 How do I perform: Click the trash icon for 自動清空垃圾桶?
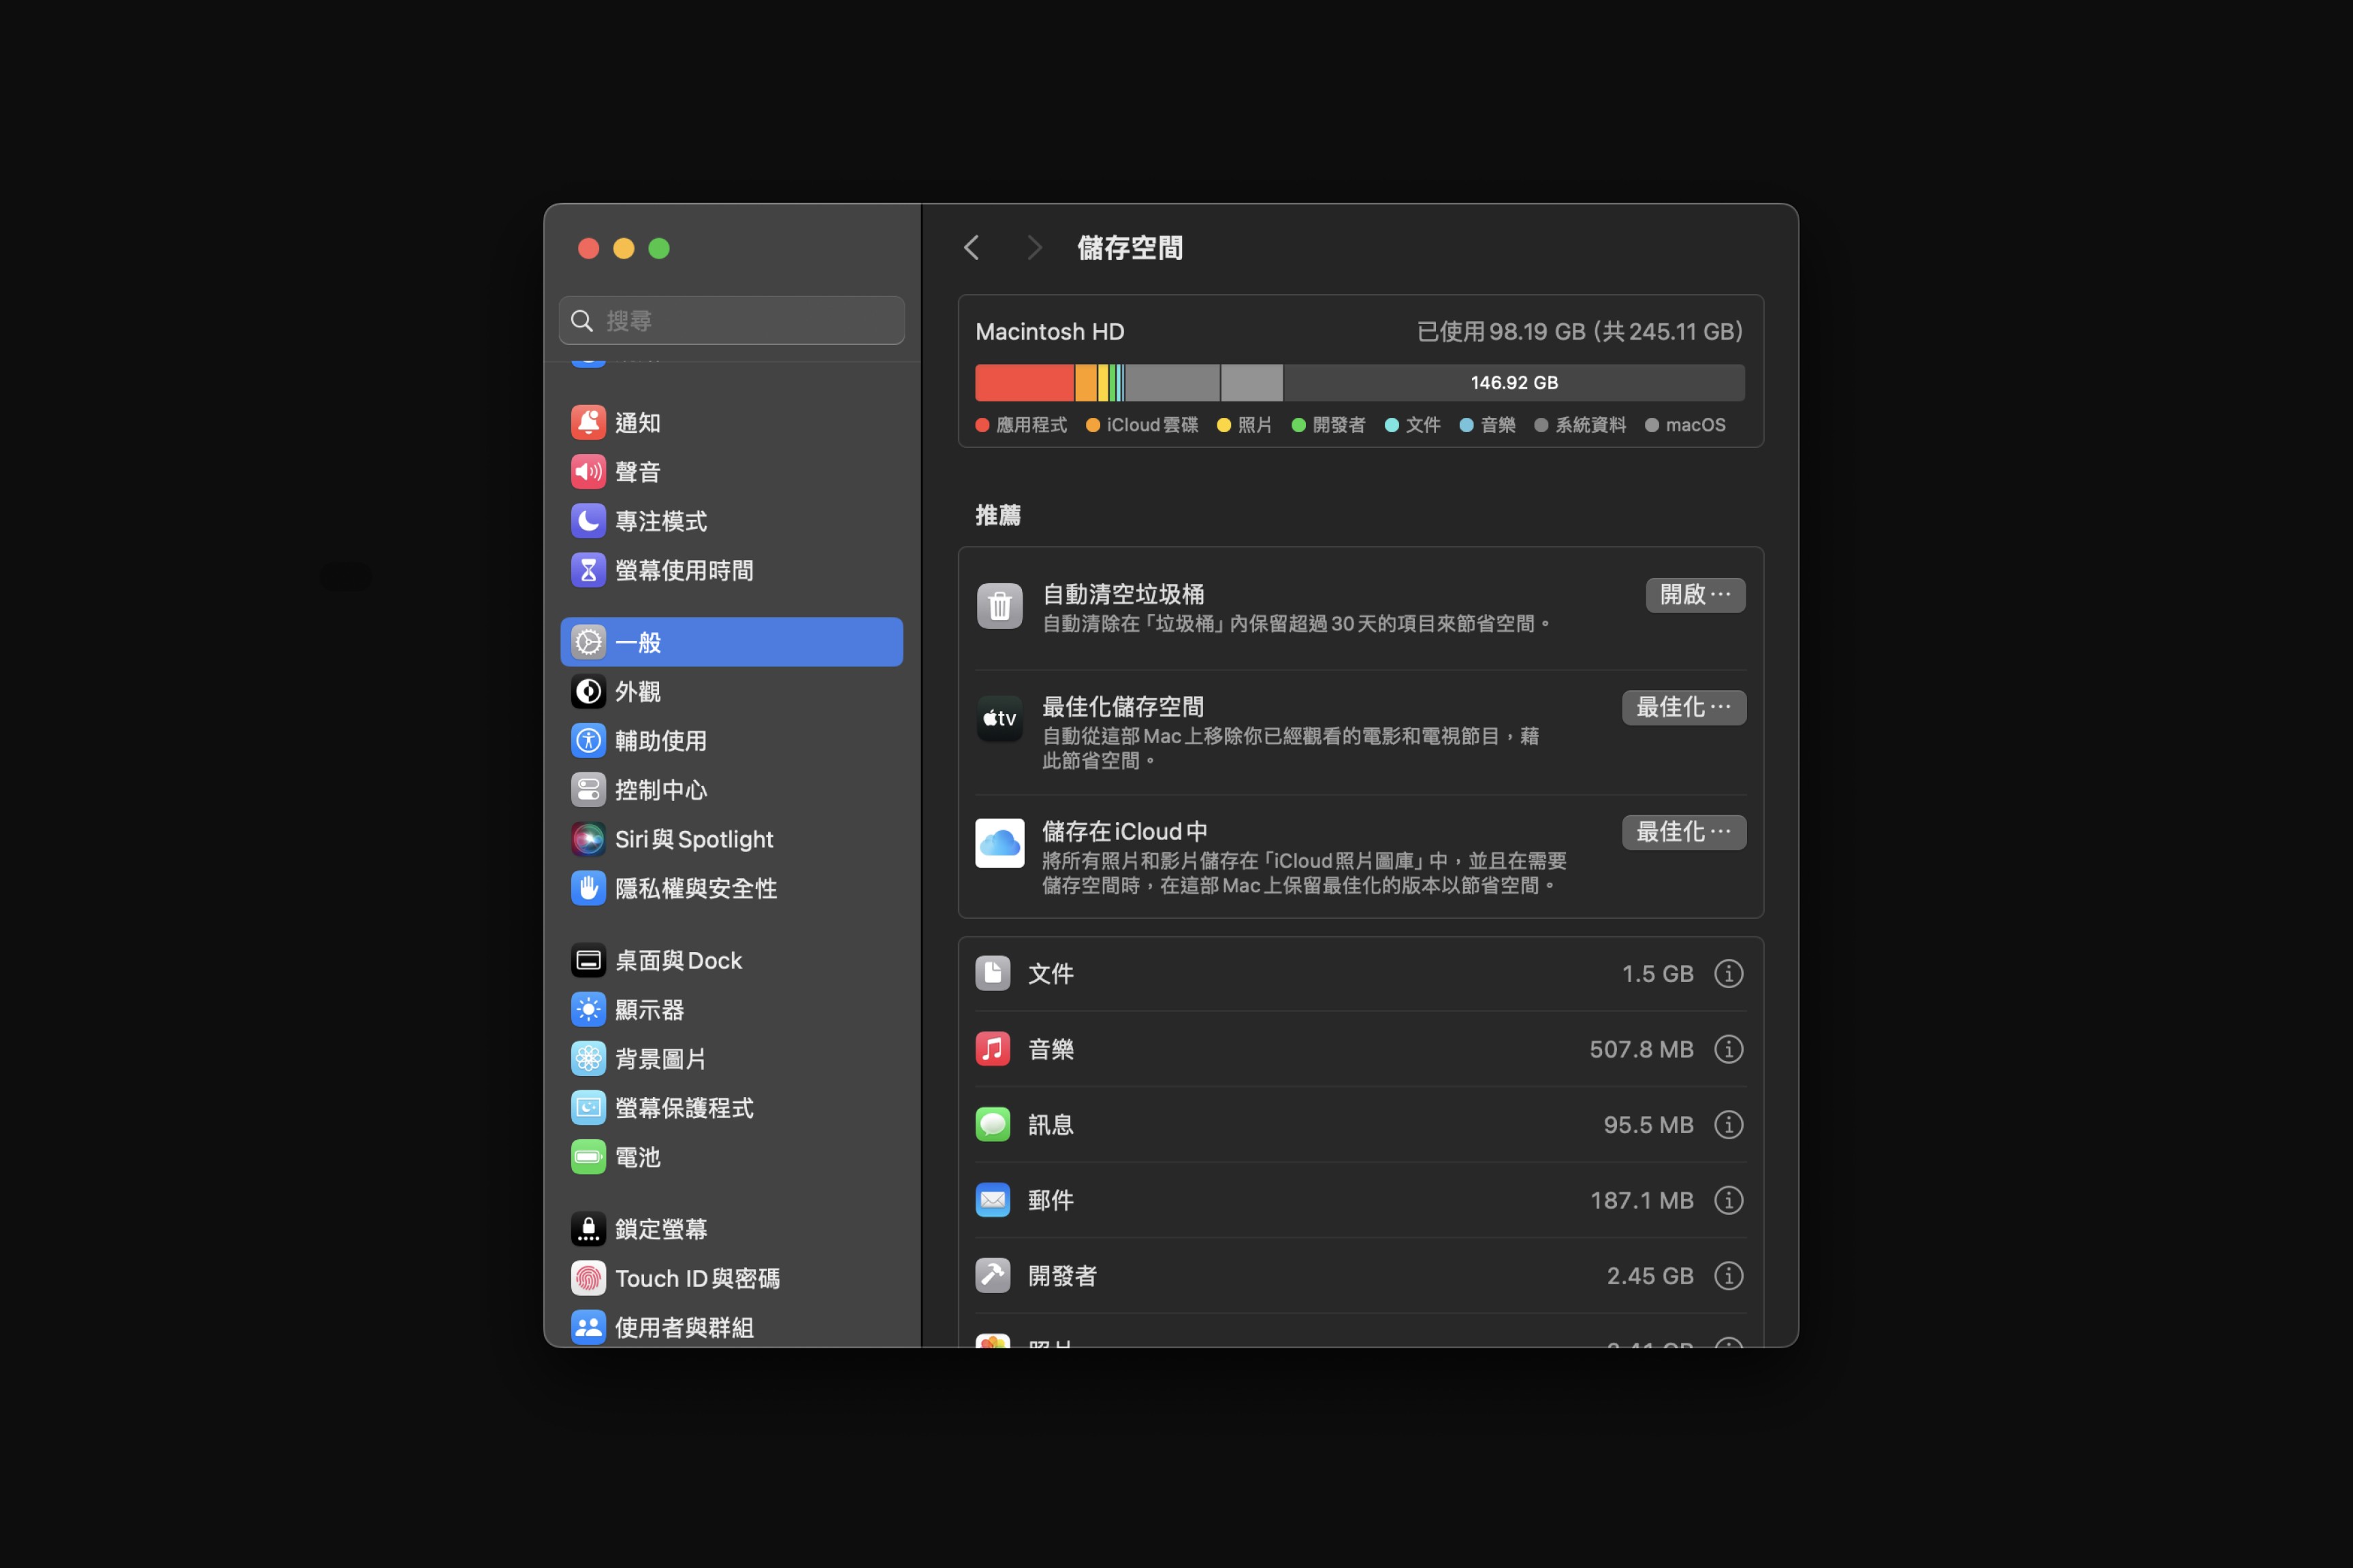tap(999, 606)
